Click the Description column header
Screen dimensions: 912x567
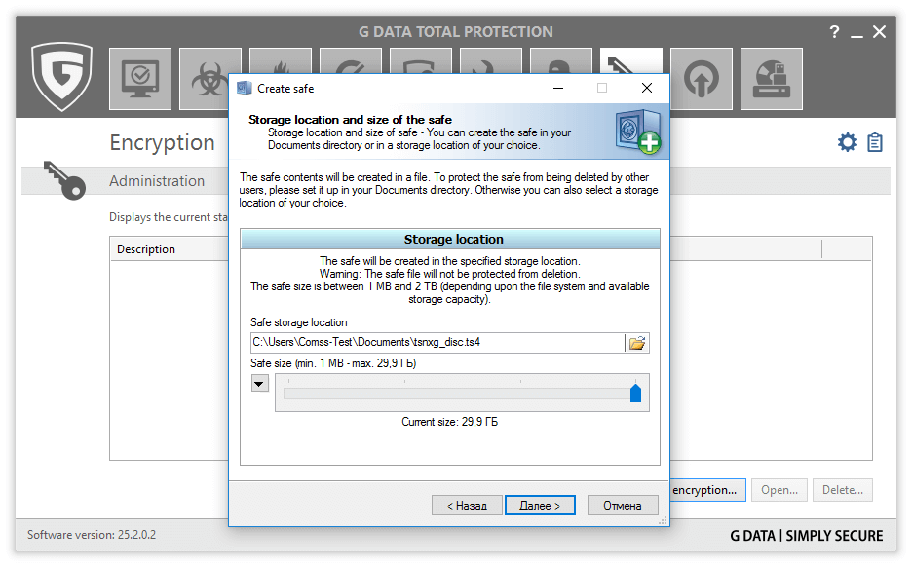click(146, 248)
